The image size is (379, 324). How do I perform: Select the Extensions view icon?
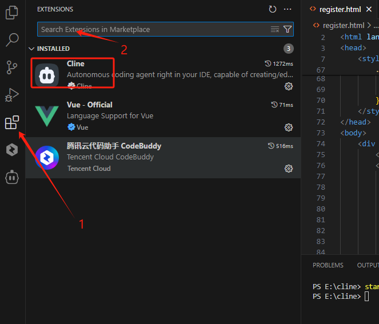(x=11, y=122)
